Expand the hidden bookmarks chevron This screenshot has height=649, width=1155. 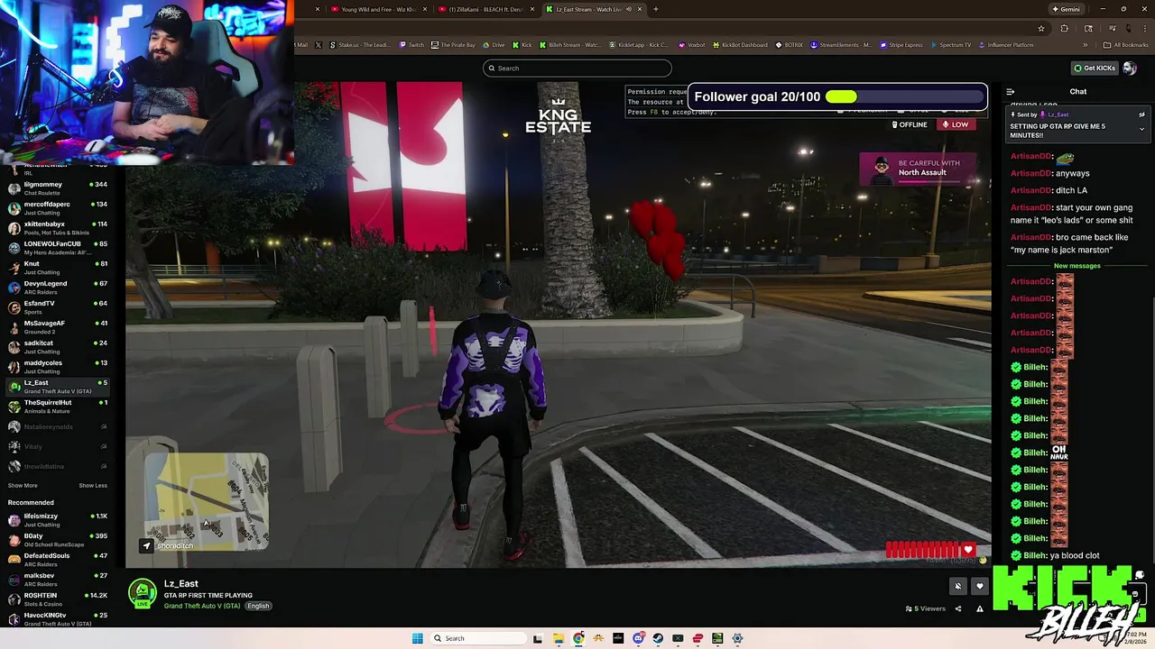(x=1085, y=45)
